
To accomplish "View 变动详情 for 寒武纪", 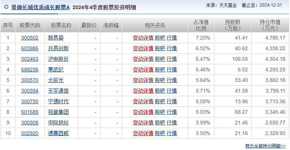I will pyautogui.click(x=143, y=70).
